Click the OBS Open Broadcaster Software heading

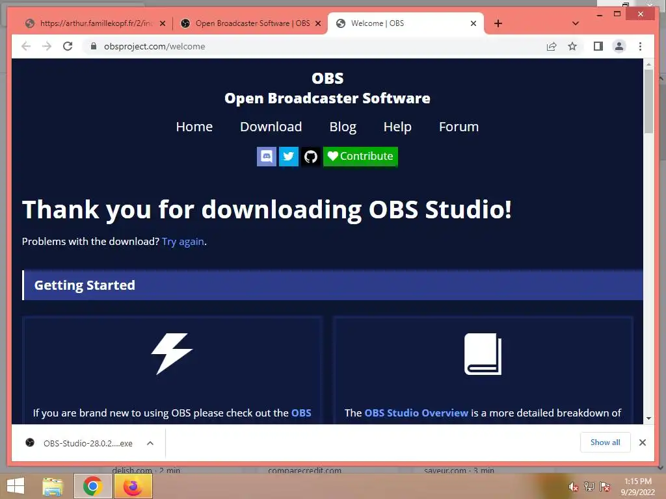pyautogui.click(x=327, y=88)
